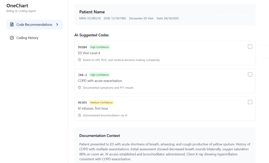Click the Coding History checkmark icon
The height and width of the screenshot is (163, 269).
[12, 38]
